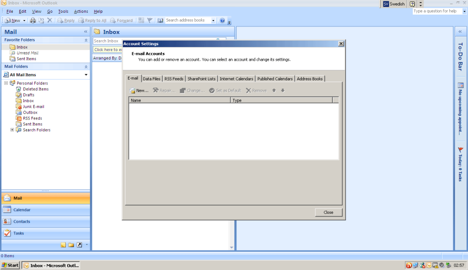The width and height of the screenshot is (468, 270).
Task: Click the Change account button
Action: 192,90
